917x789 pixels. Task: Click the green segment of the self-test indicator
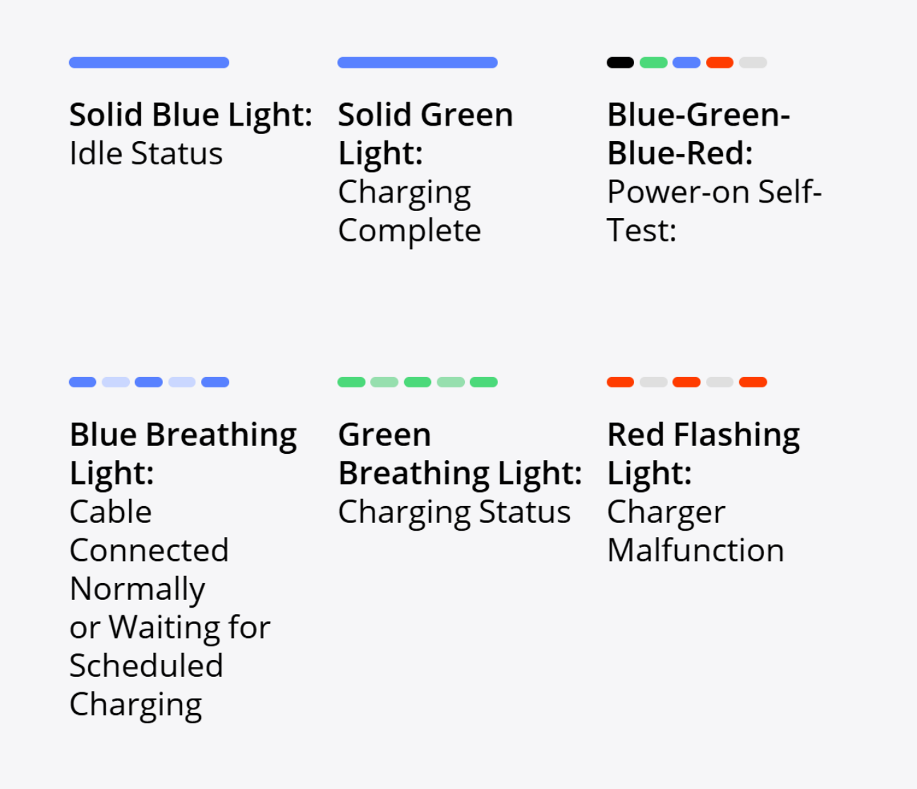[653, 63]
